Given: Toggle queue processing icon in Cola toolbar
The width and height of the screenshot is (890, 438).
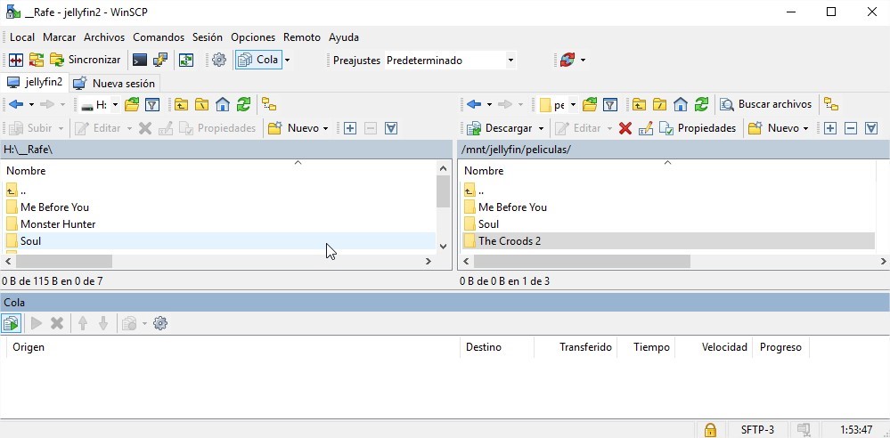Looking at the screenshot, I should (11, 323).
